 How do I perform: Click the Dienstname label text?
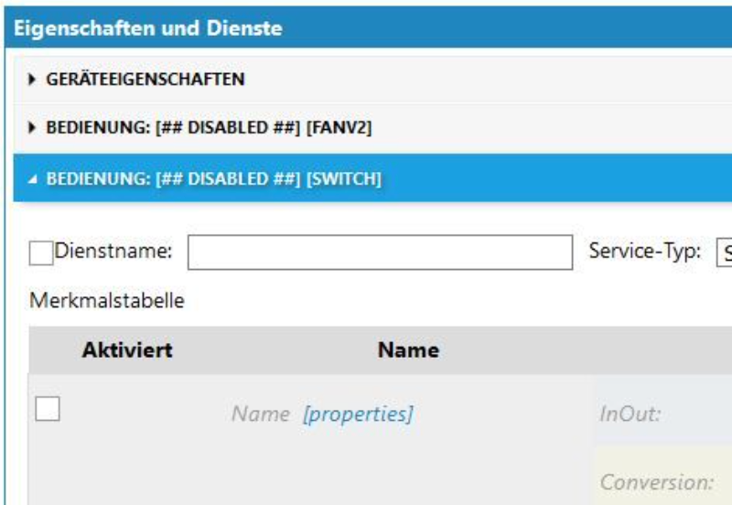point(113,252)
